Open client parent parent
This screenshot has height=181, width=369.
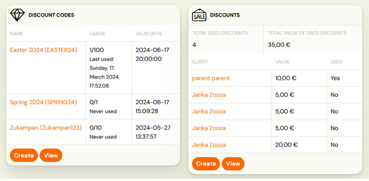[x=211, y=78]
